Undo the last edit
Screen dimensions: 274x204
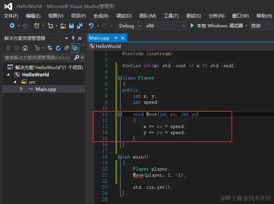point(91,26)
